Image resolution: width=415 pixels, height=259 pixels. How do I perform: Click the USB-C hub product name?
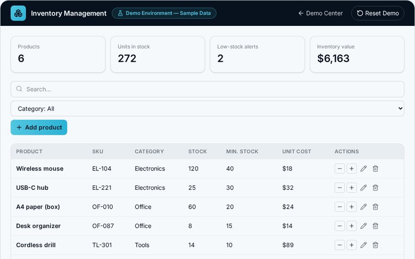pyautogui.click(x=32, y=187)
